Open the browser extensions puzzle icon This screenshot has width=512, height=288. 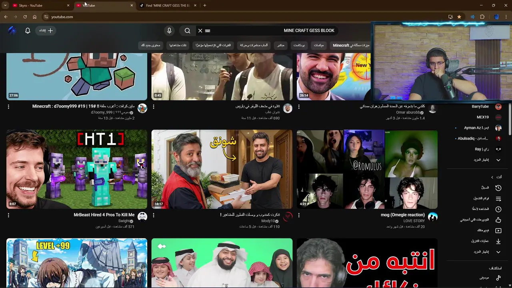coord(482,17)
